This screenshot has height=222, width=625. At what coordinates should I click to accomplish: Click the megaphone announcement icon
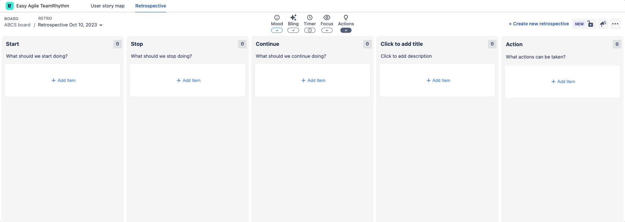pyautogui.click(x=603, y=24)
